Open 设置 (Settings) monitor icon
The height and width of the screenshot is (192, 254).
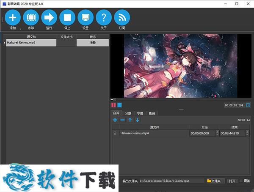tap(86, 17)
